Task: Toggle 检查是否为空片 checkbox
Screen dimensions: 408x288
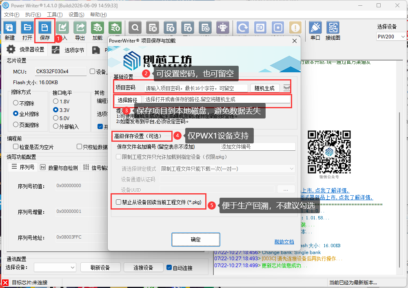Action: coord(16,147)
